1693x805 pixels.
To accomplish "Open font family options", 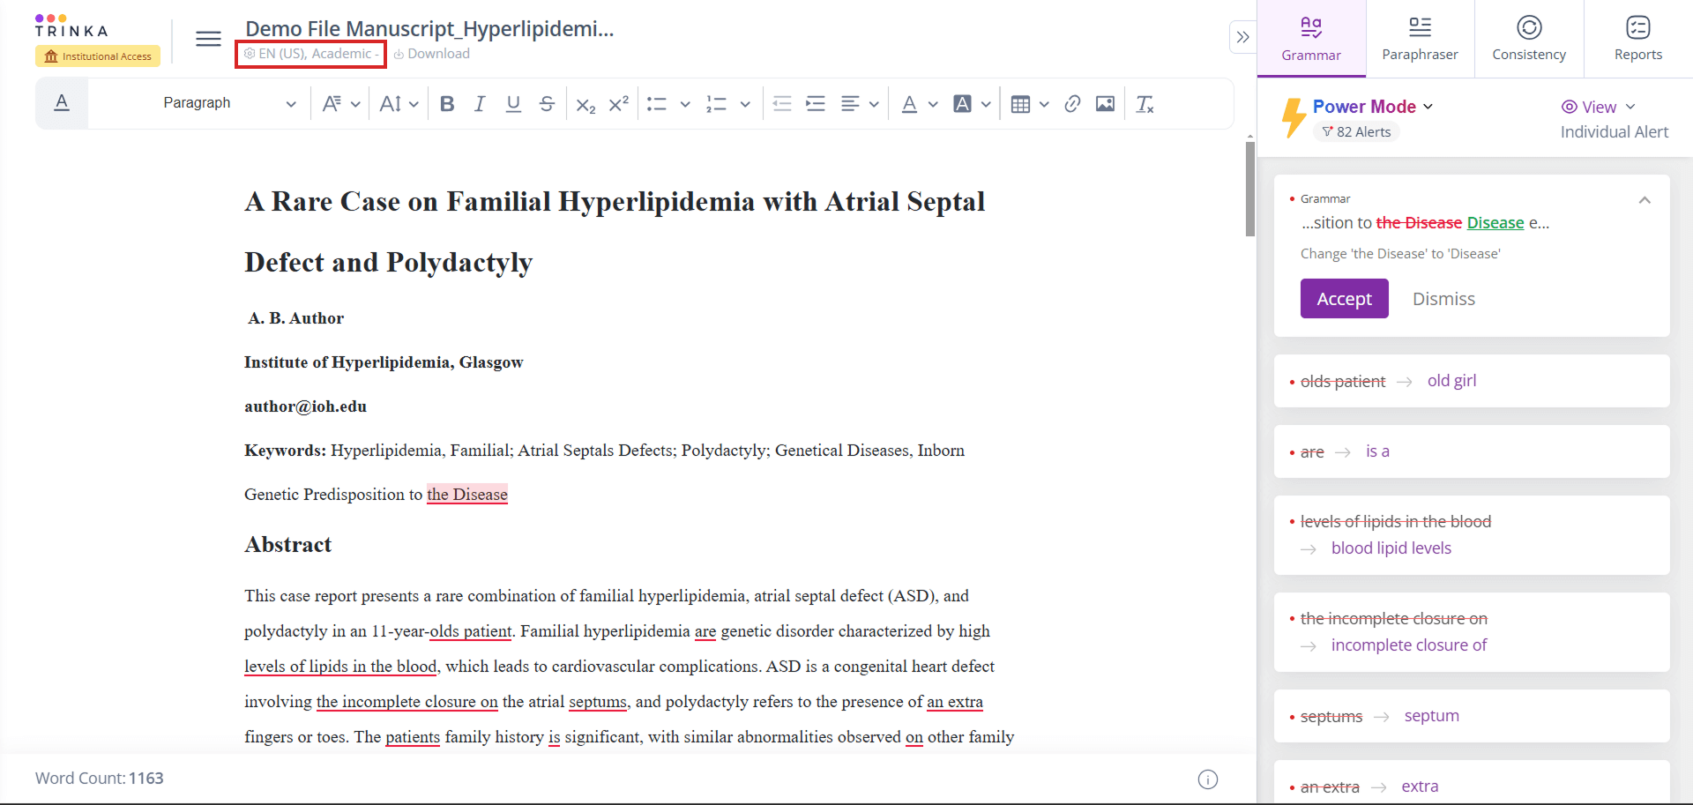I will tap(332, 104).
